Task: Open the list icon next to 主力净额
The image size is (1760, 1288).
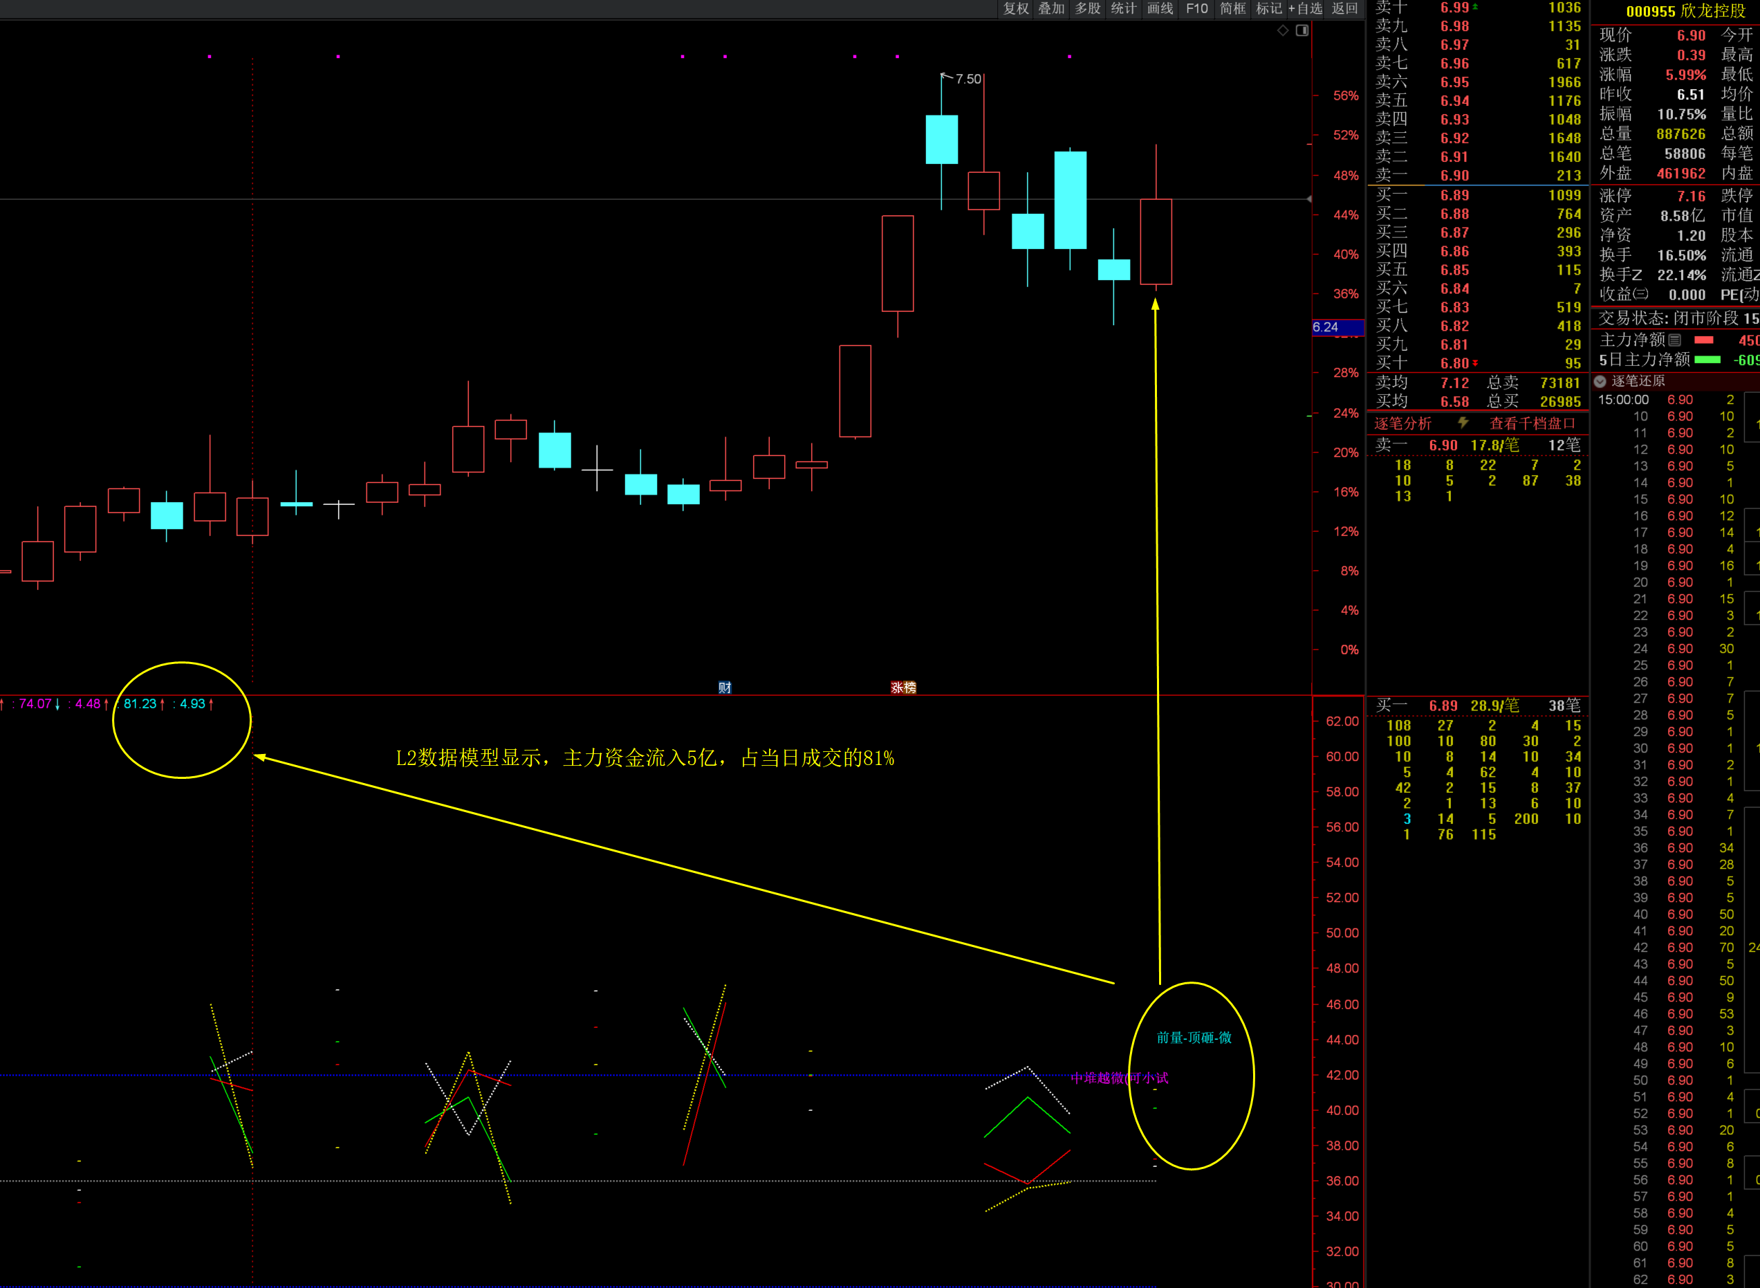Action: tap(1674, 340)
